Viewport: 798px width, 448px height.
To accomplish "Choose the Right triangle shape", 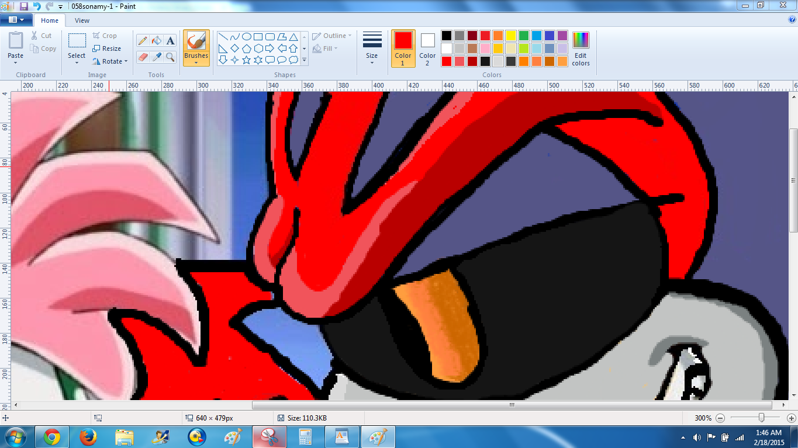I will pos(223,48).
